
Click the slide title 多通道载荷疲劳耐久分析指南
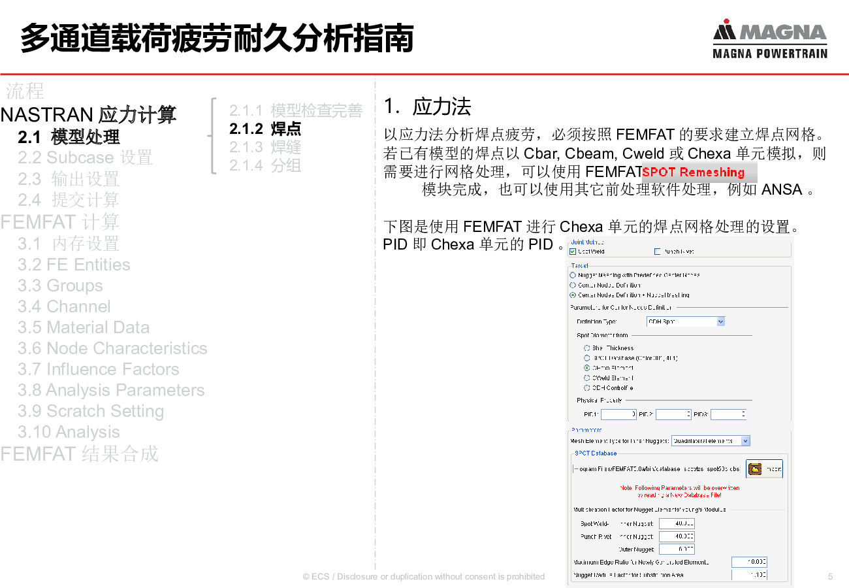[217, 39]
